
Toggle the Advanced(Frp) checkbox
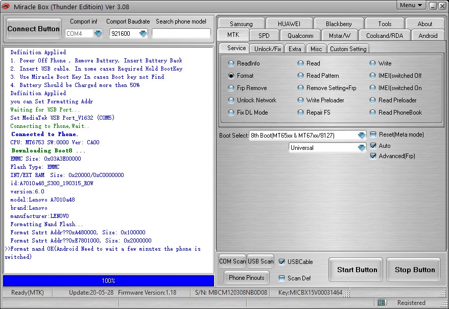point(373,156)
